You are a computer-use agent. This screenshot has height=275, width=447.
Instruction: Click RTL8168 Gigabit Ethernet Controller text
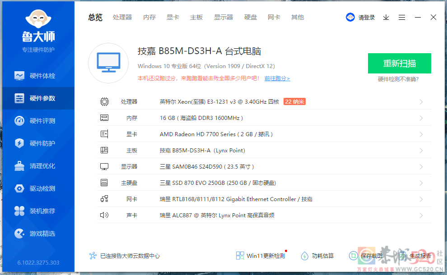point(236,199)
